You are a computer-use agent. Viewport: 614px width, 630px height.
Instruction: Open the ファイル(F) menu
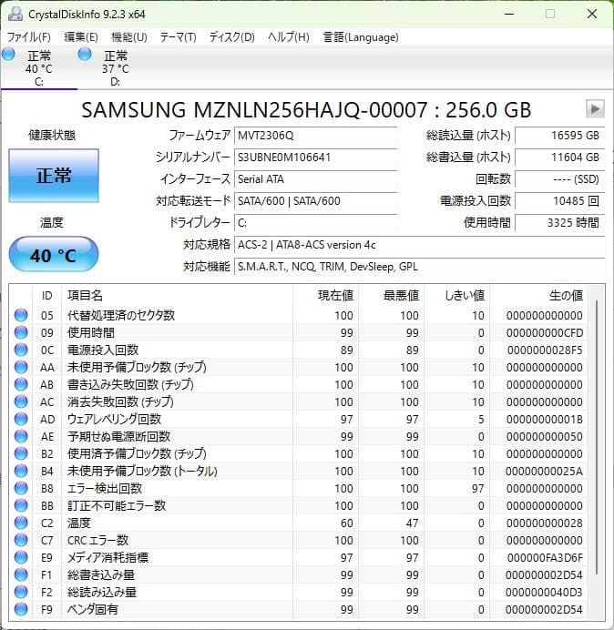29,37
